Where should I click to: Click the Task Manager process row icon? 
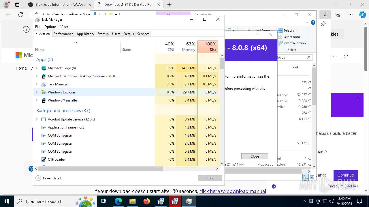click(44, 84)
